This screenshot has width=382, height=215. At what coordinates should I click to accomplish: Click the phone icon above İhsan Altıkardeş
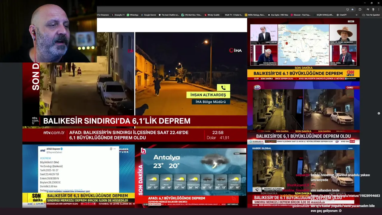(224, 87)
